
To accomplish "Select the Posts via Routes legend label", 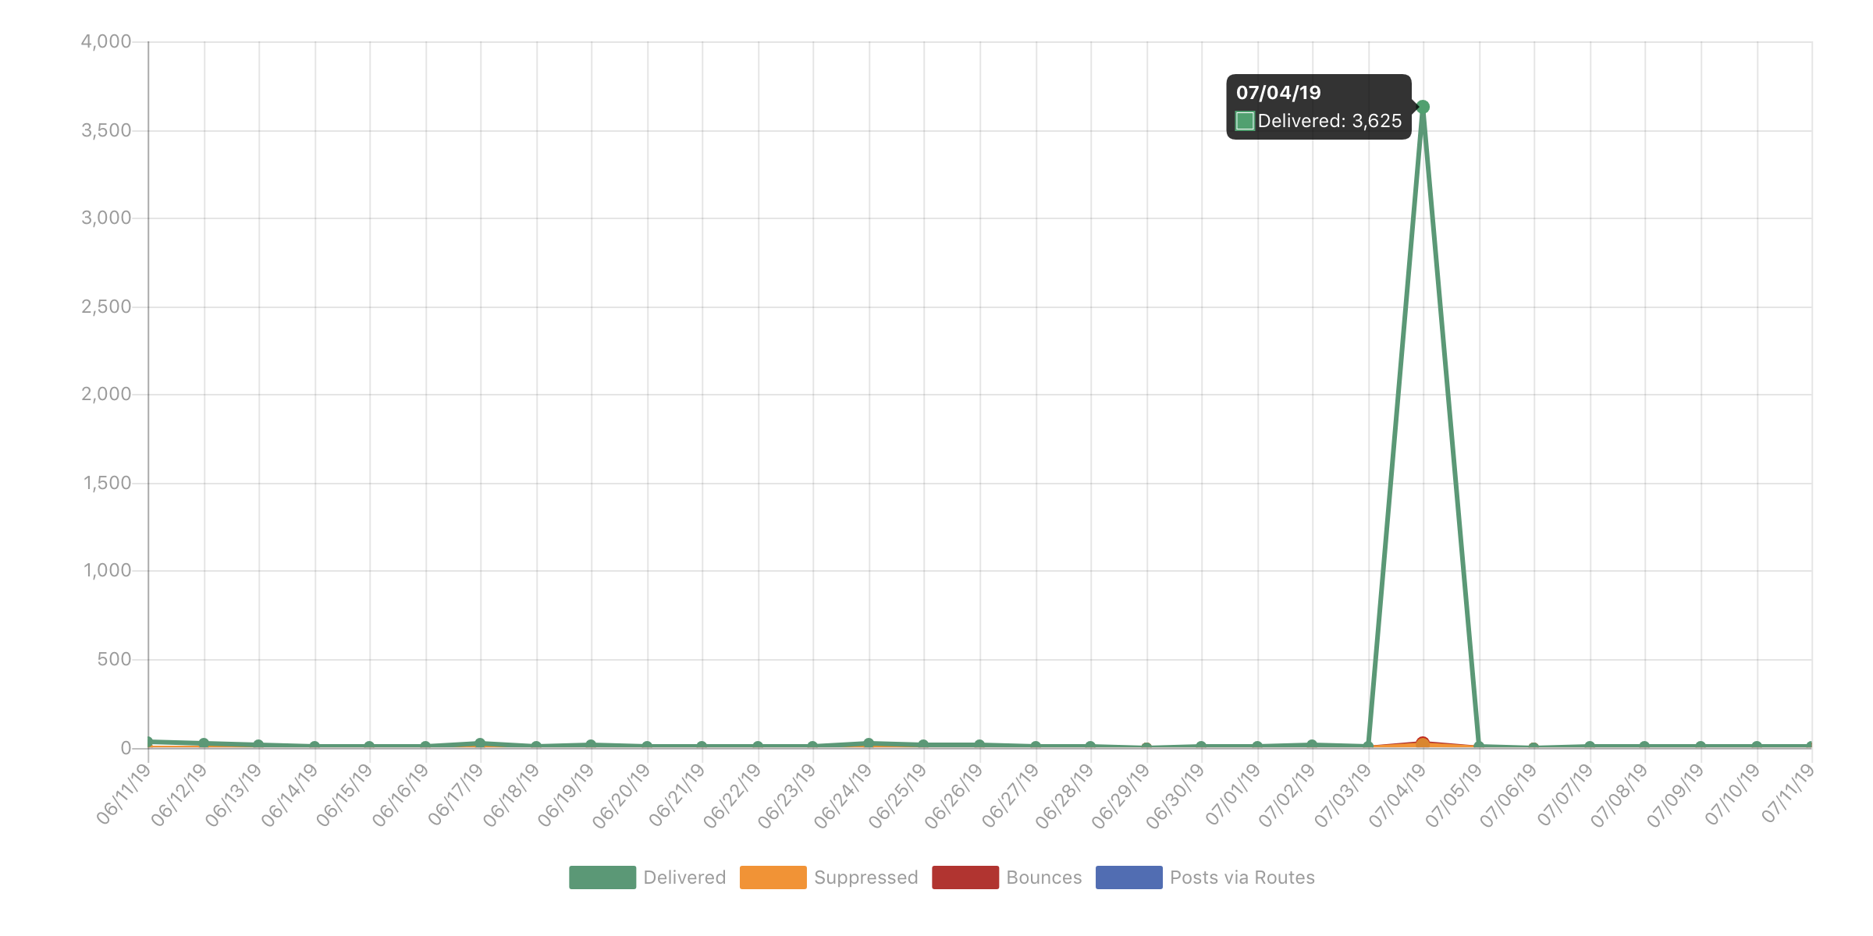I will (1241, 877).
